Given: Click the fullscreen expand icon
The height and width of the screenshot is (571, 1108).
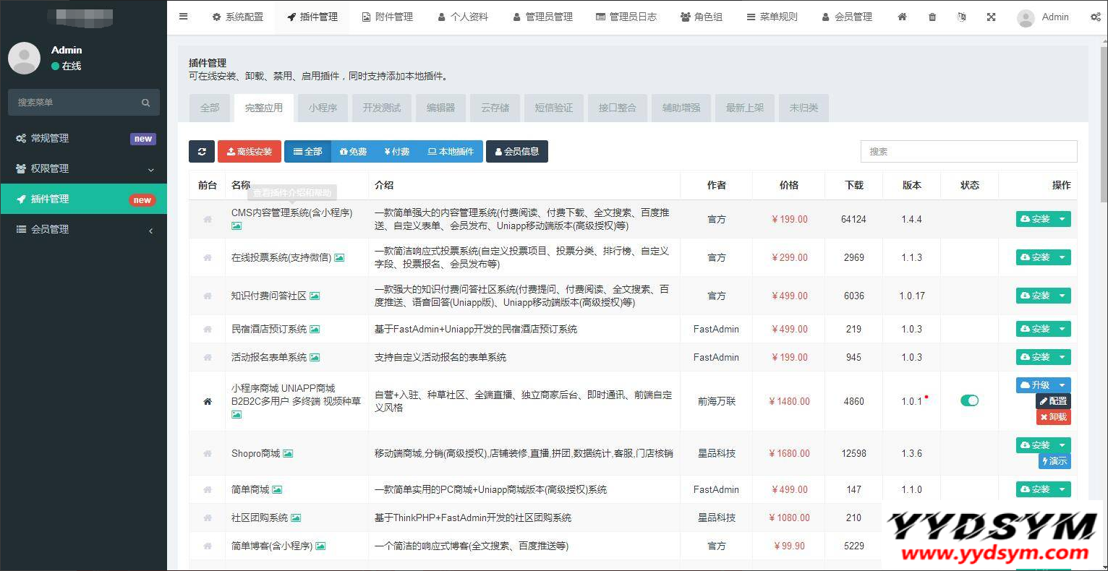Looking at the screenshot, I should (x=991, y=17).
